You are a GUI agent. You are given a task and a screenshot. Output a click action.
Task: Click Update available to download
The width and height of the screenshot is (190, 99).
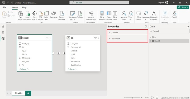click(175, 98)
